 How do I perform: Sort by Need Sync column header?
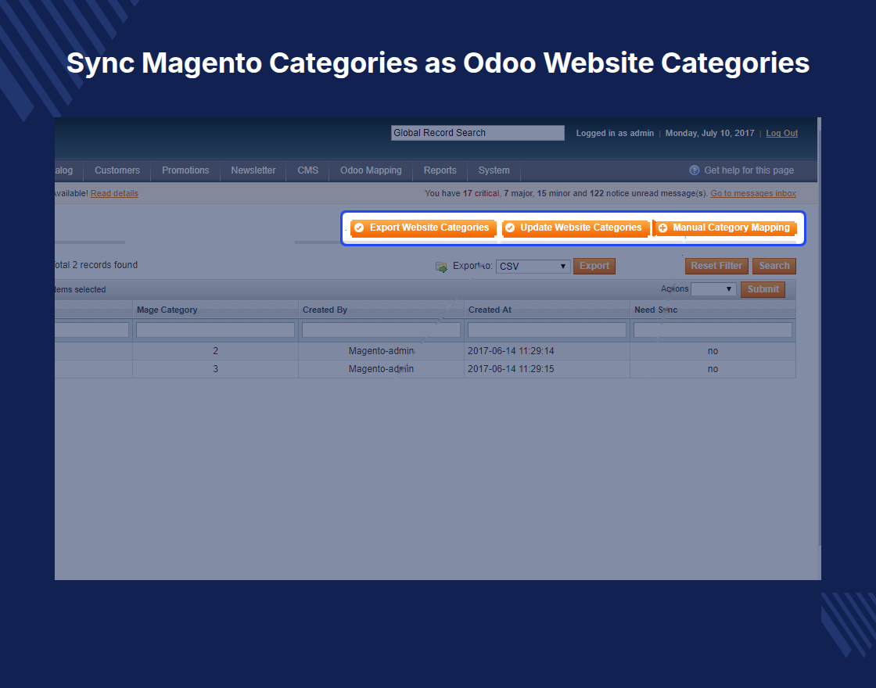tap(656, 310)
